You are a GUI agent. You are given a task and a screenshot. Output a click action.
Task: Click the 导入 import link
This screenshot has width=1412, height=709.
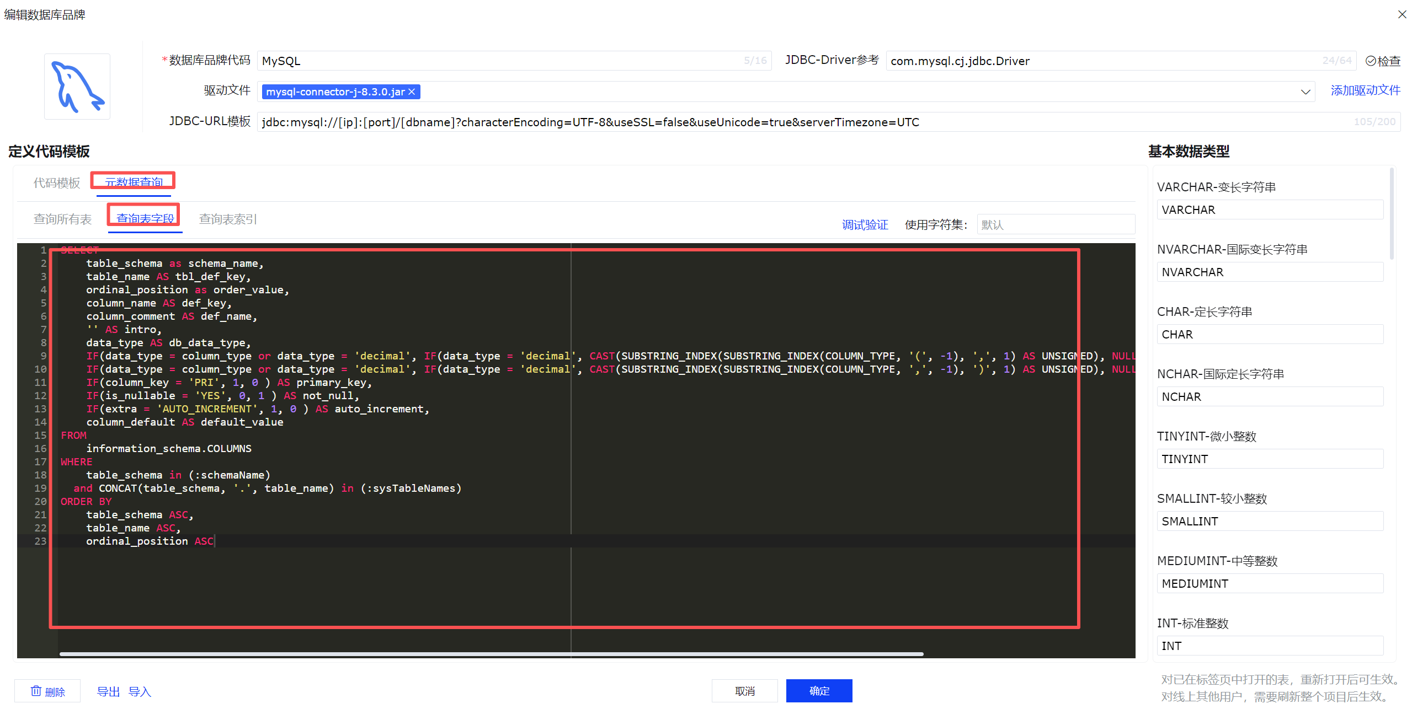(x=140, y=691)
